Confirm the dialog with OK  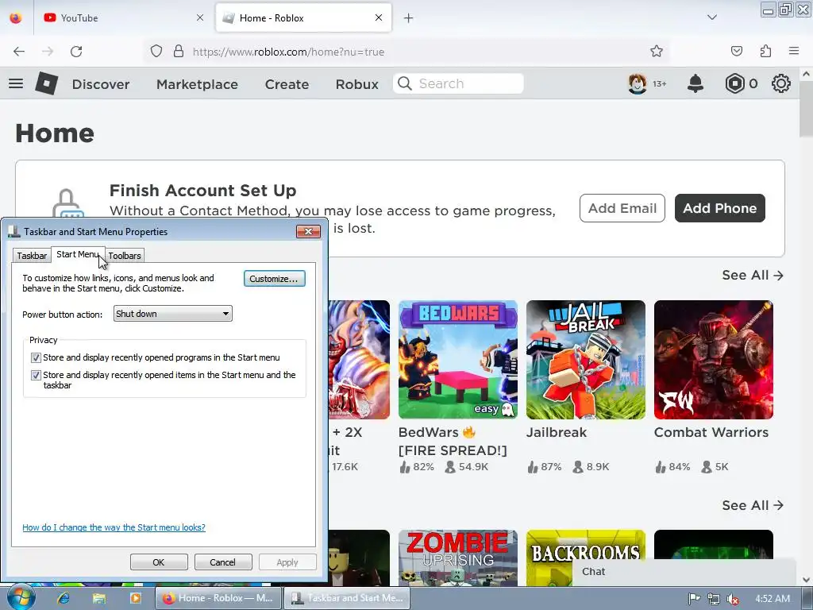[x=159, y=562]
